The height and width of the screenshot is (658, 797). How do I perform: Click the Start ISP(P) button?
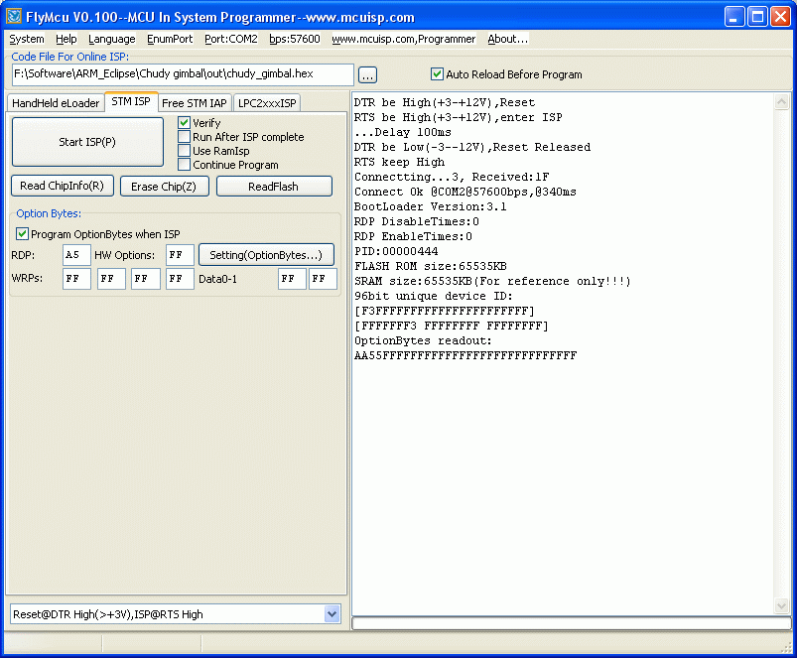tap(86, 141)
